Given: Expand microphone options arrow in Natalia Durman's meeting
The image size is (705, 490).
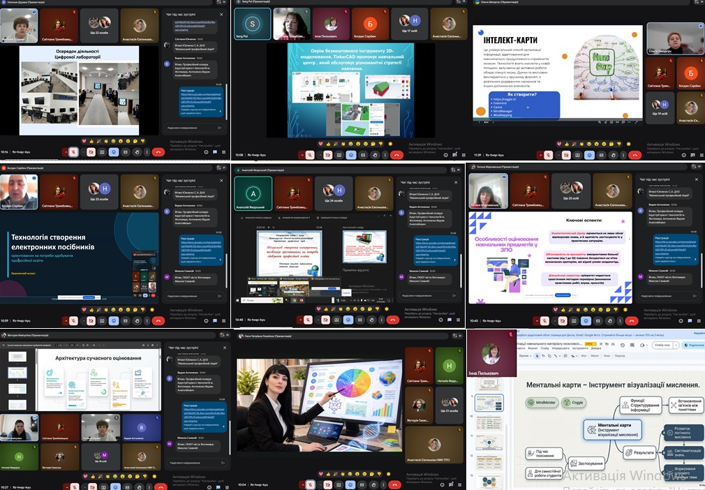Looking at the screenshot, I should tap(66, 151).
